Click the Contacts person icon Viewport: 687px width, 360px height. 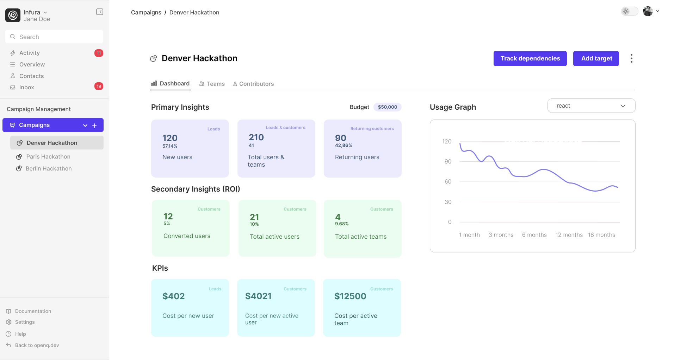click(13, 76)
